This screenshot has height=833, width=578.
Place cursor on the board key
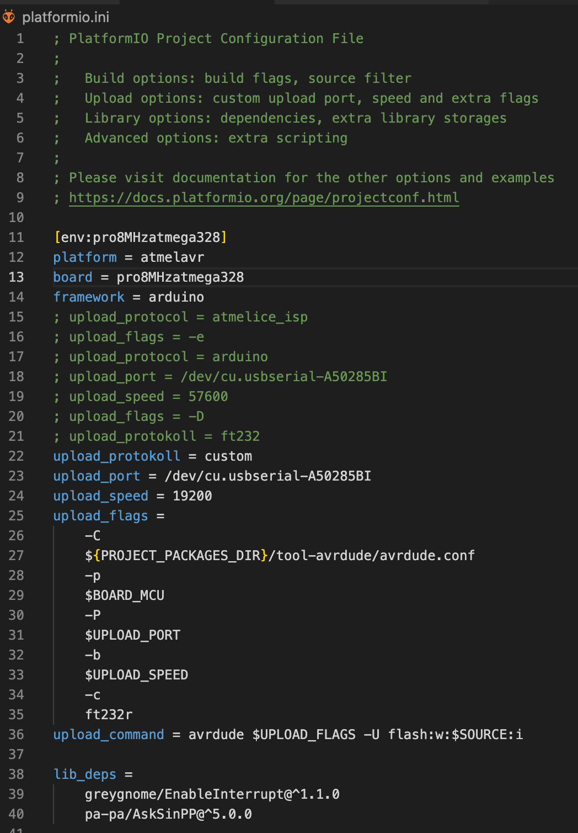pos(73,277)
